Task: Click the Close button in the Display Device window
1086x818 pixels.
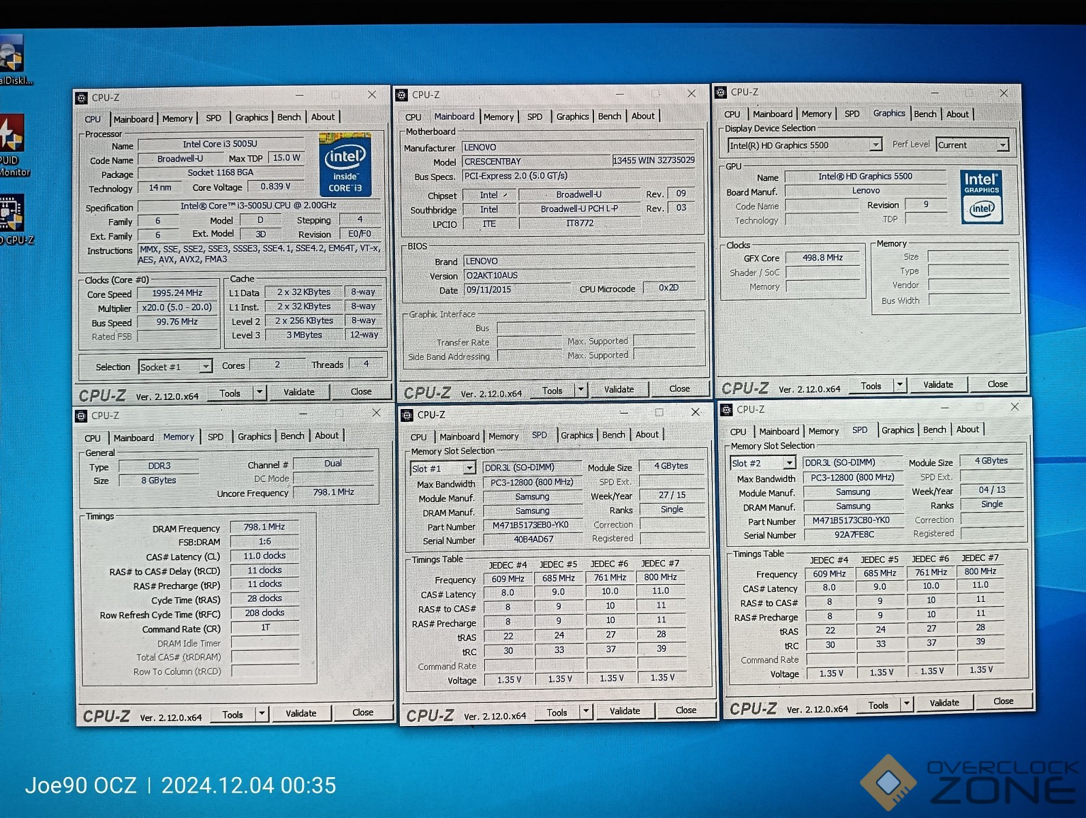Action: (x=997, y=384)
